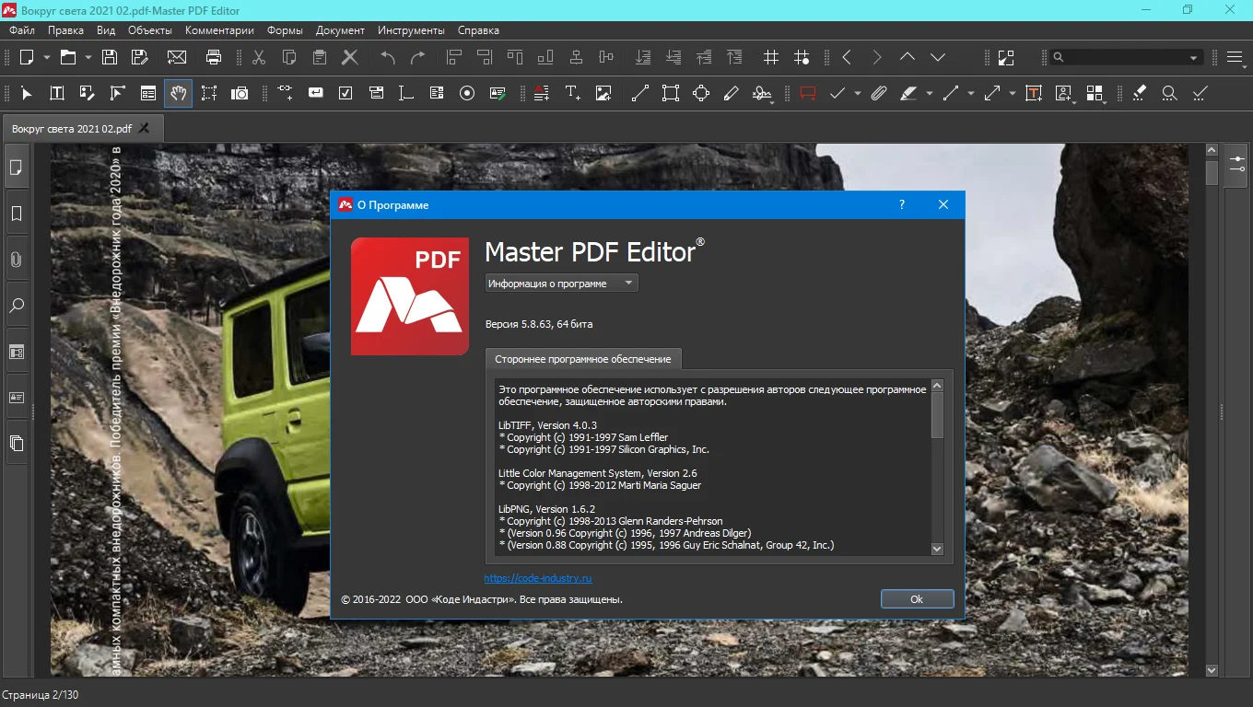Select the Insert Text tool

click(572, 93)
